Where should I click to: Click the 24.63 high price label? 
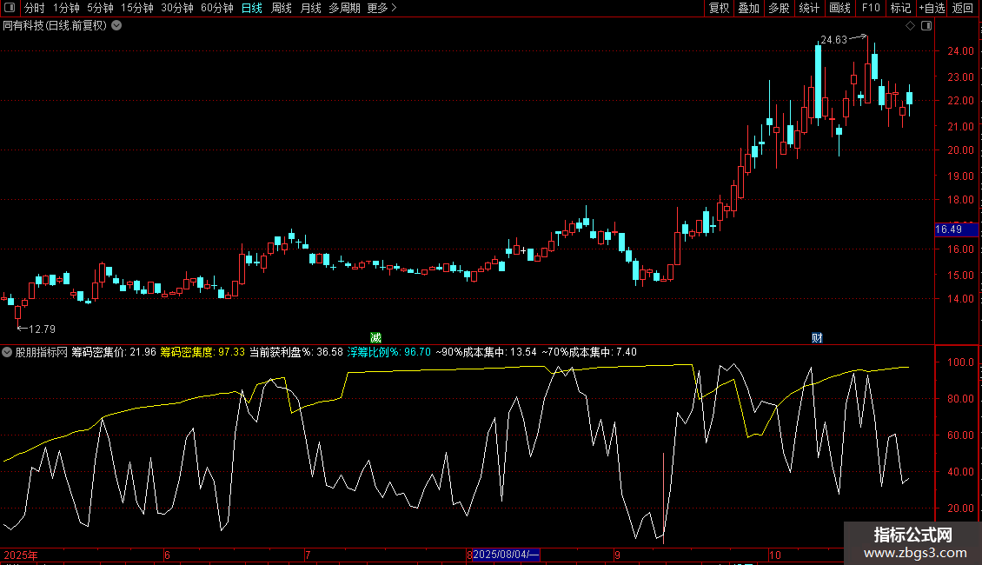(833, 40)
